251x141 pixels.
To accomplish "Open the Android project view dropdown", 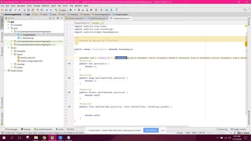I will 18,18.
